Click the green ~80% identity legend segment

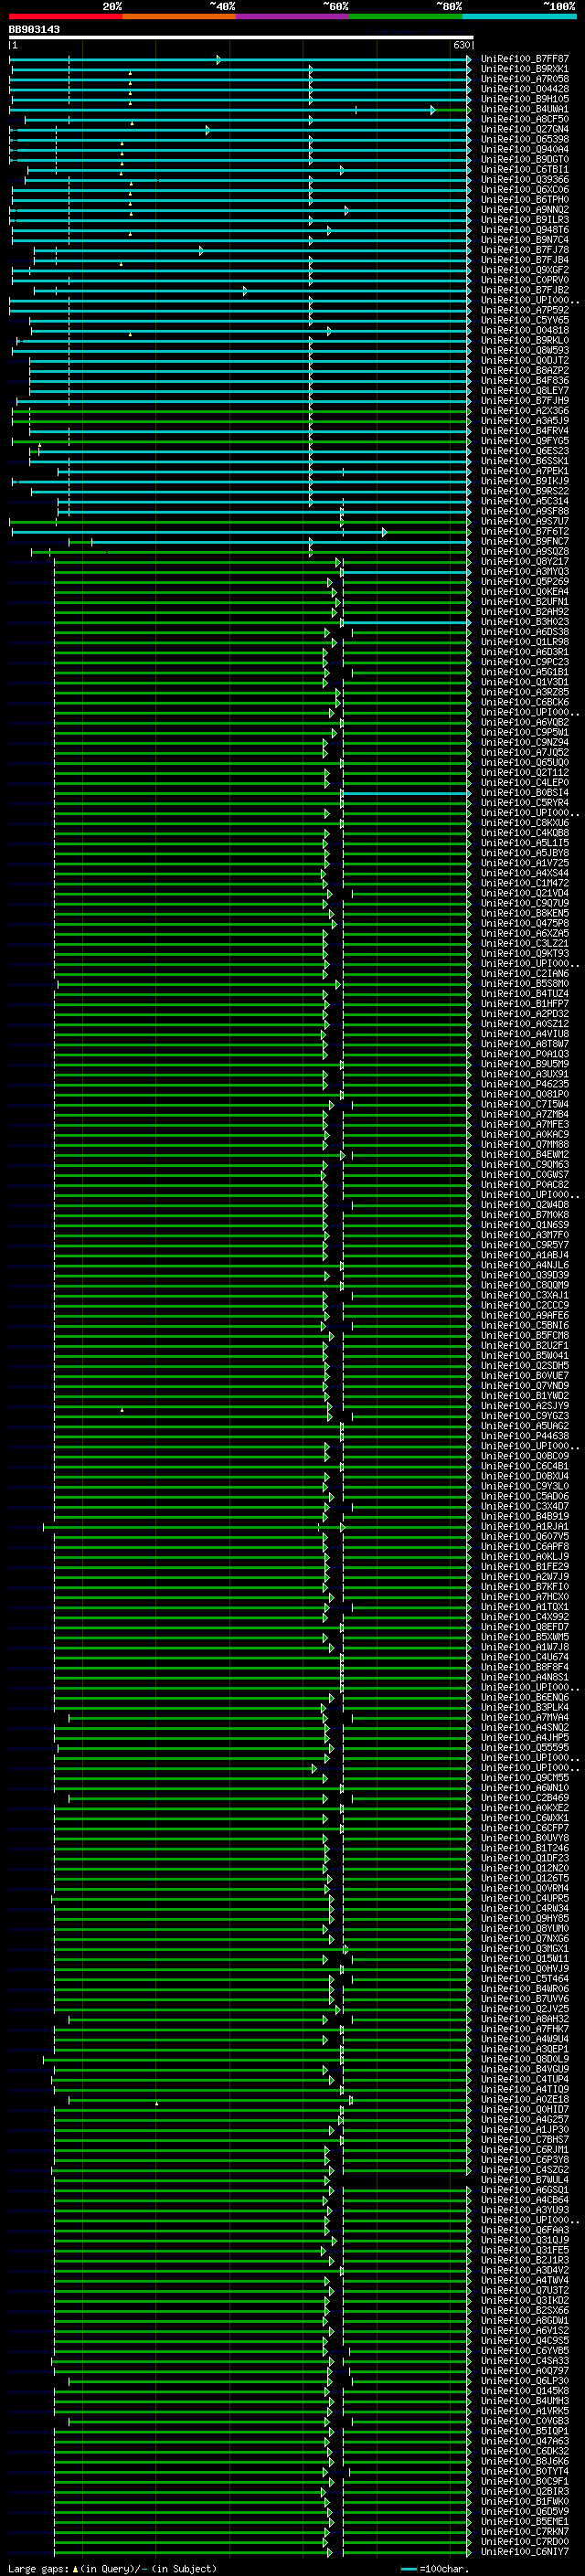tap(406, 16)
